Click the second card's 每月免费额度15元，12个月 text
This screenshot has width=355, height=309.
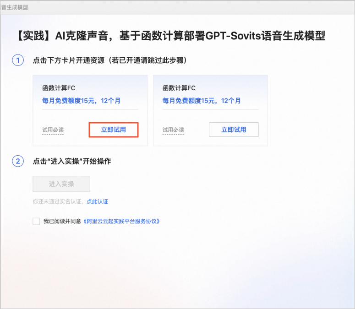[202, 101]
